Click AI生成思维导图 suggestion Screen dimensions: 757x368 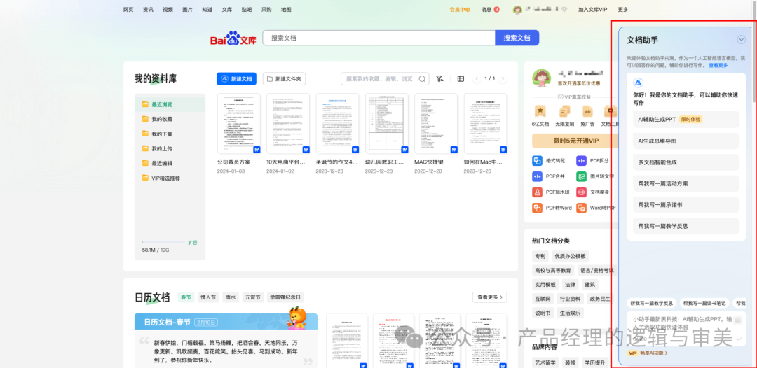click(686, 141)
